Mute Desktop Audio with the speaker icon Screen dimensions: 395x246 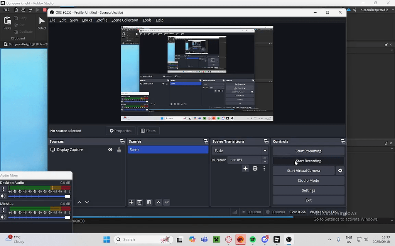pyautogui.click(x=3, y=196)
